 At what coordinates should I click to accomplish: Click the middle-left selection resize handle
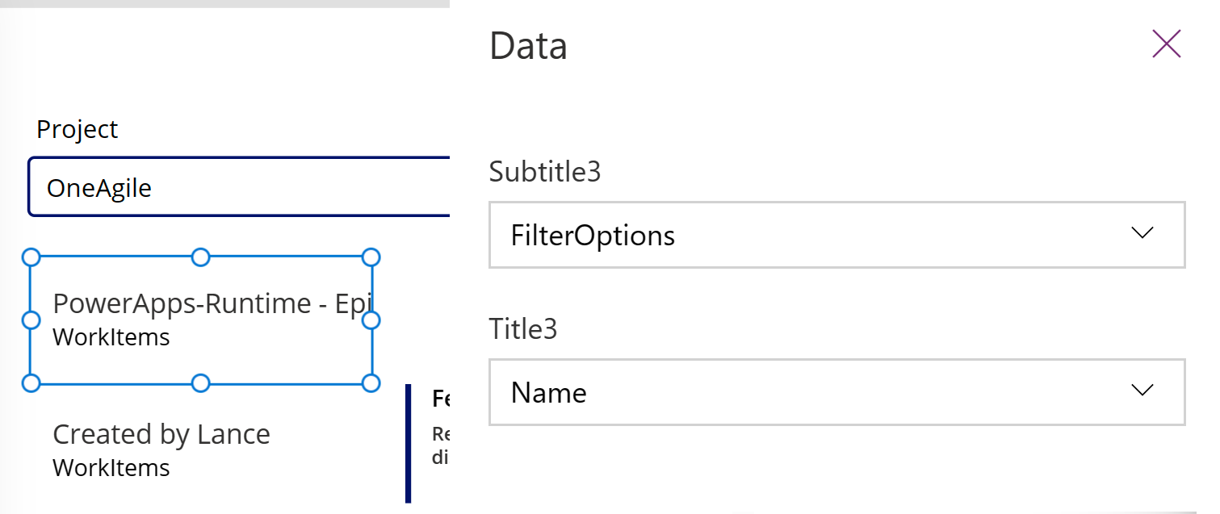[x=30, y=320]
